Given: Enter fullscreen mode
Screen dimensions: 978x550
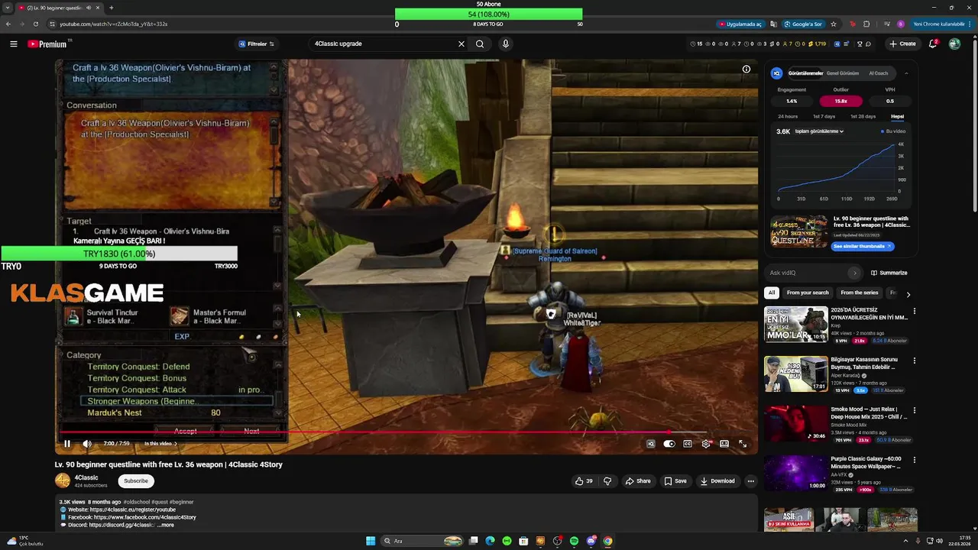Looking at the screenshot, I should click(743, 444).
